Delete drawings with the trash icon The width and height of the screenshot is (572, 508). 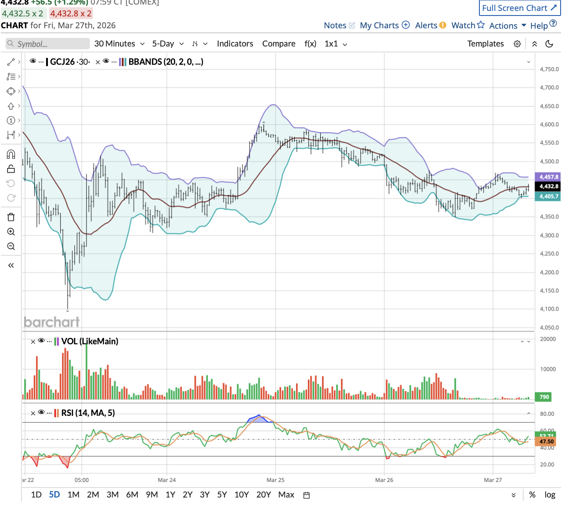click(11, 217)
